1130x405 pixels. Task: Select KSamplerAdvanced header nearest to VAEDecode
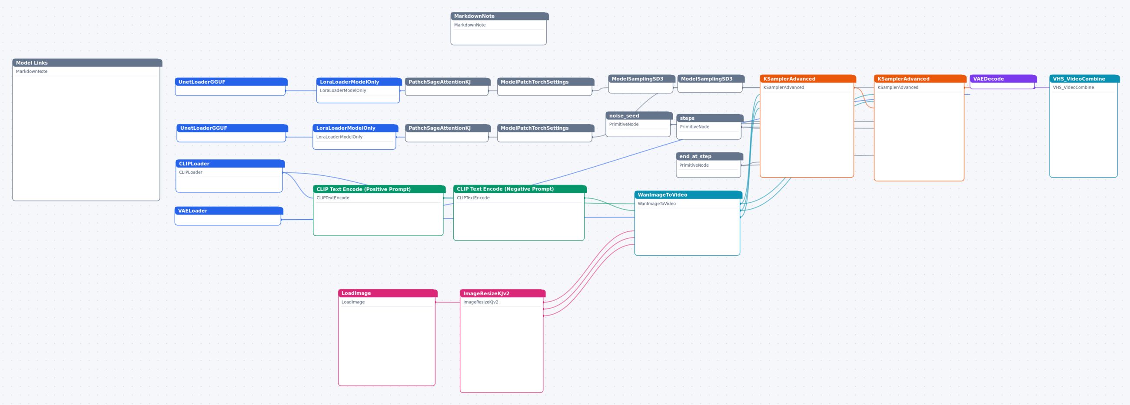[x=921, y=79]
